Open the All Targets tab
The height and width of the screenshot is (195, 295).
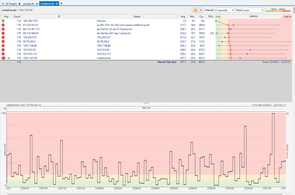[11, 4]
